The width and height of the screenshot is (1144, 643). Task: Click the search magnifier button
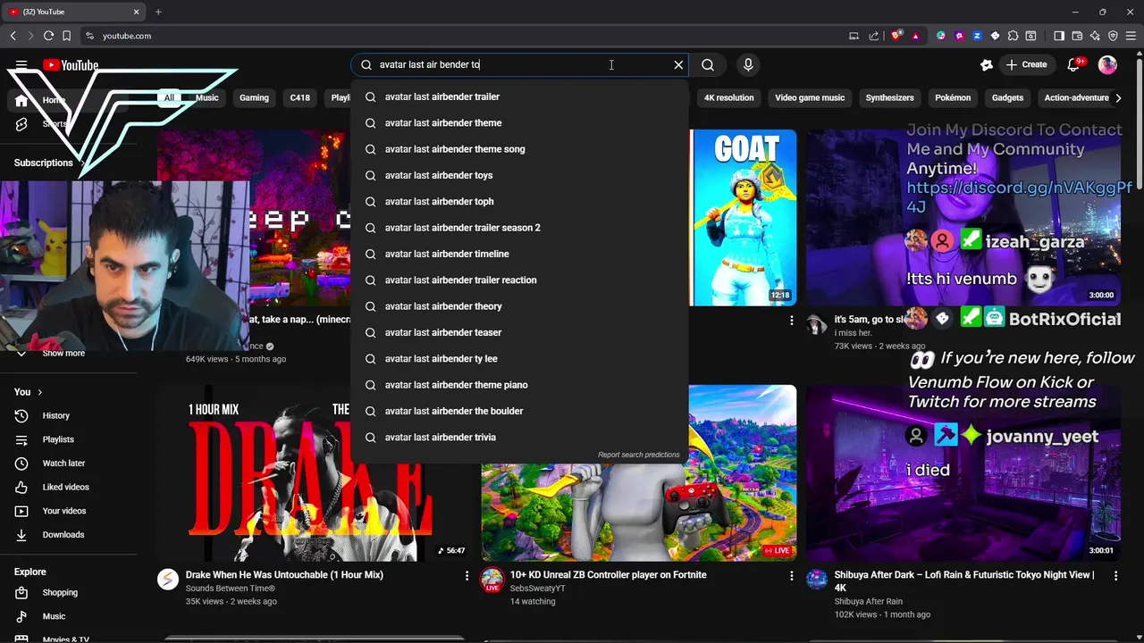[x=708, y=64]
